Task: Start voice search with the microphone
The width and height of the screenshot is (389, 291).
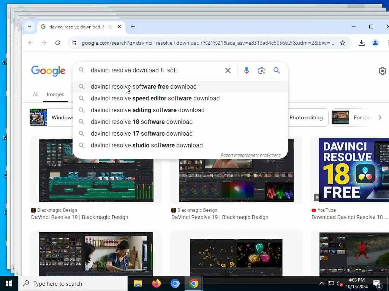Action: pyautogui.click(x=246, y=70)
